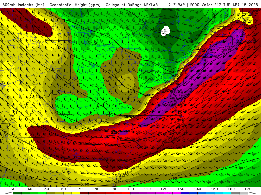The image size is (261, 195).
Task: Click the '70' value on the color scale
Action: pyautogui.click(x=80, y=189)
